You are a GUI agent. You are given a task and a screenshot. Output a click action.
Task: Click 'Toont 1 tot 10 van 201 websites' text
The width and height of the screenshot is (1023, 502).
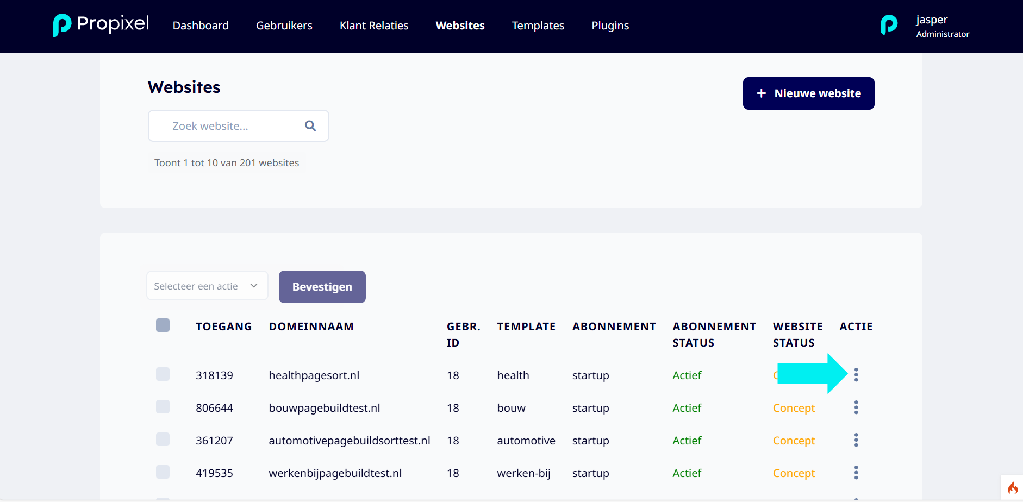coord(227,163)
